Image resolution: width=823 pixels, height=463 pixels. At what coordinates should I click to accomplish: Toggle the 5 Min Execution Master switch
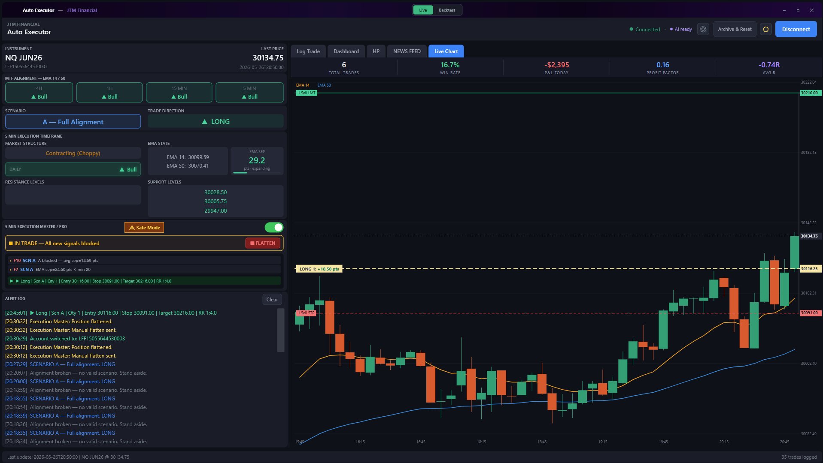274,227
